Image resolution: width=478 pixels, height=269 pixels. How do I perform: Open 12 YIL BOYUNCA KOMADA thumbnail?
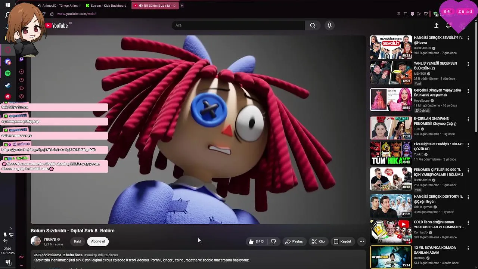tap(391, 257)
